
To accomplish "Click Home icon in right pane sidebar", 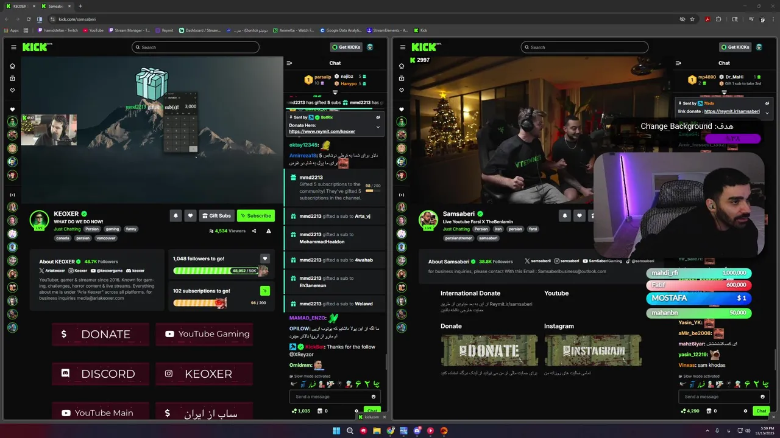I will click(x=401, y=66).
